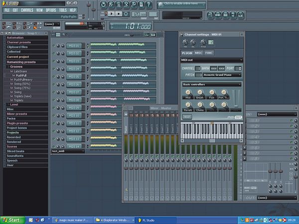
Task: Click the Chorus controller knob
Action: tap(199, 104)
